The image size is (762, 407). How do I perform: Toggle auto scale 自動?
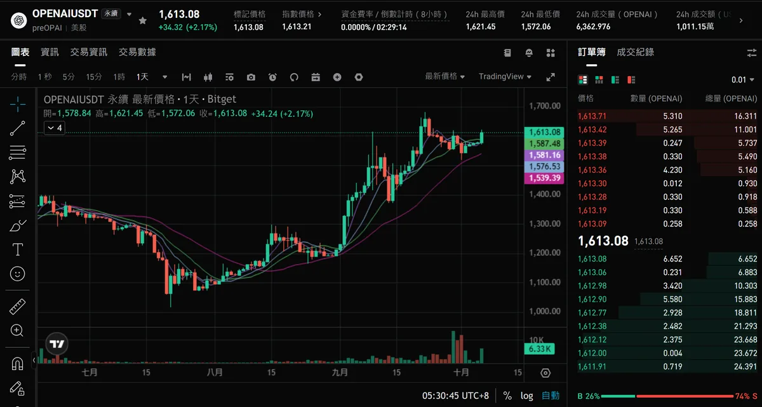551,396
